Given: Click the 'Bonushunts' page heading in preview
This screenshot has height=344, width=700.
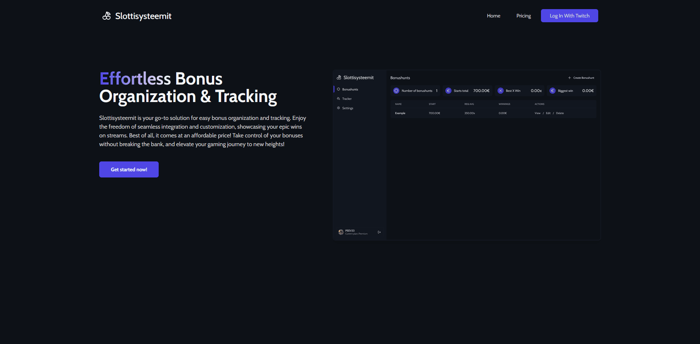Looking at the screenshot, I should click(400, 78).
